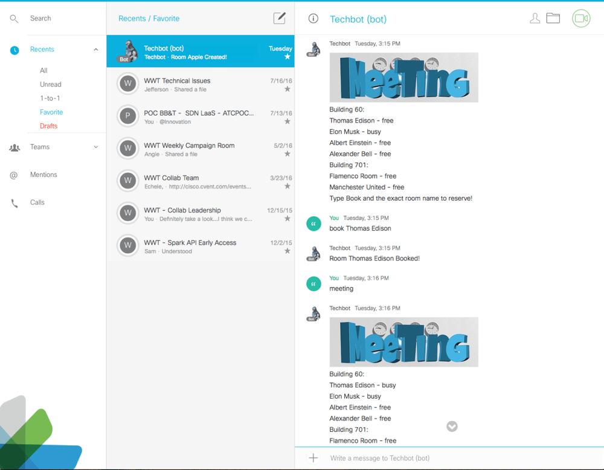604x470 pixels.
Task: Click Recents / Favorite header
Action: coord(149,19)
